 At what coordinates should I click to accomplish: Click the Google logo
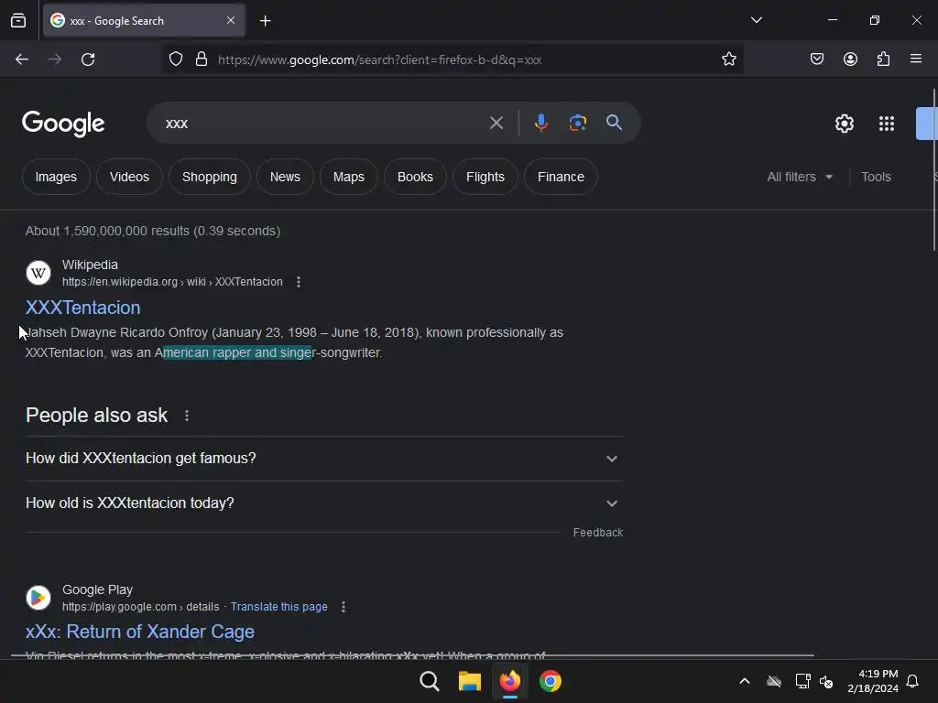click(63, 124)
